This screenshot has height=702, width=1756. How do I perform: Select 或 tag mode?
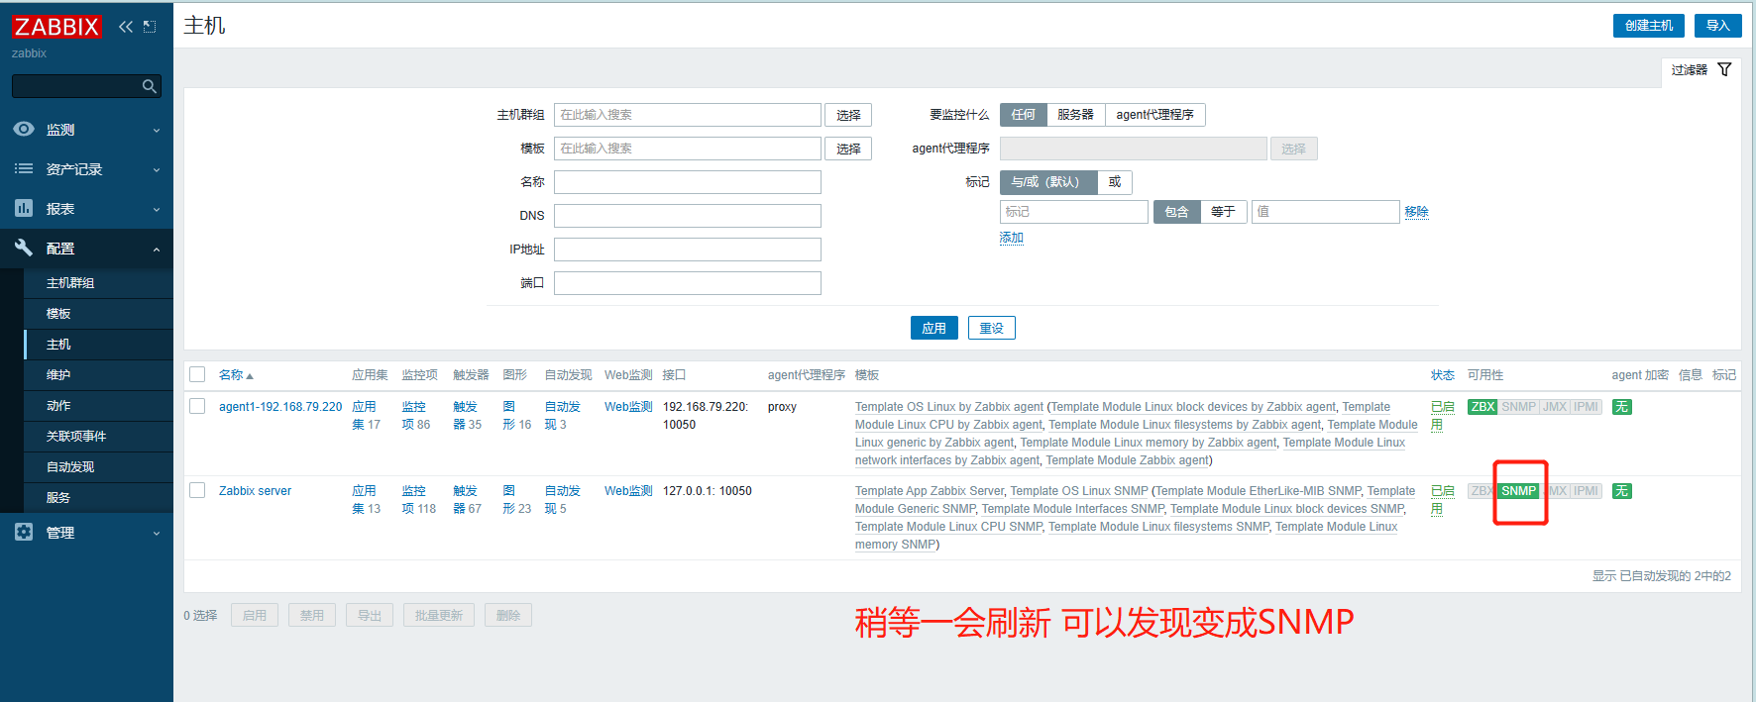(x=1115, y=182)
